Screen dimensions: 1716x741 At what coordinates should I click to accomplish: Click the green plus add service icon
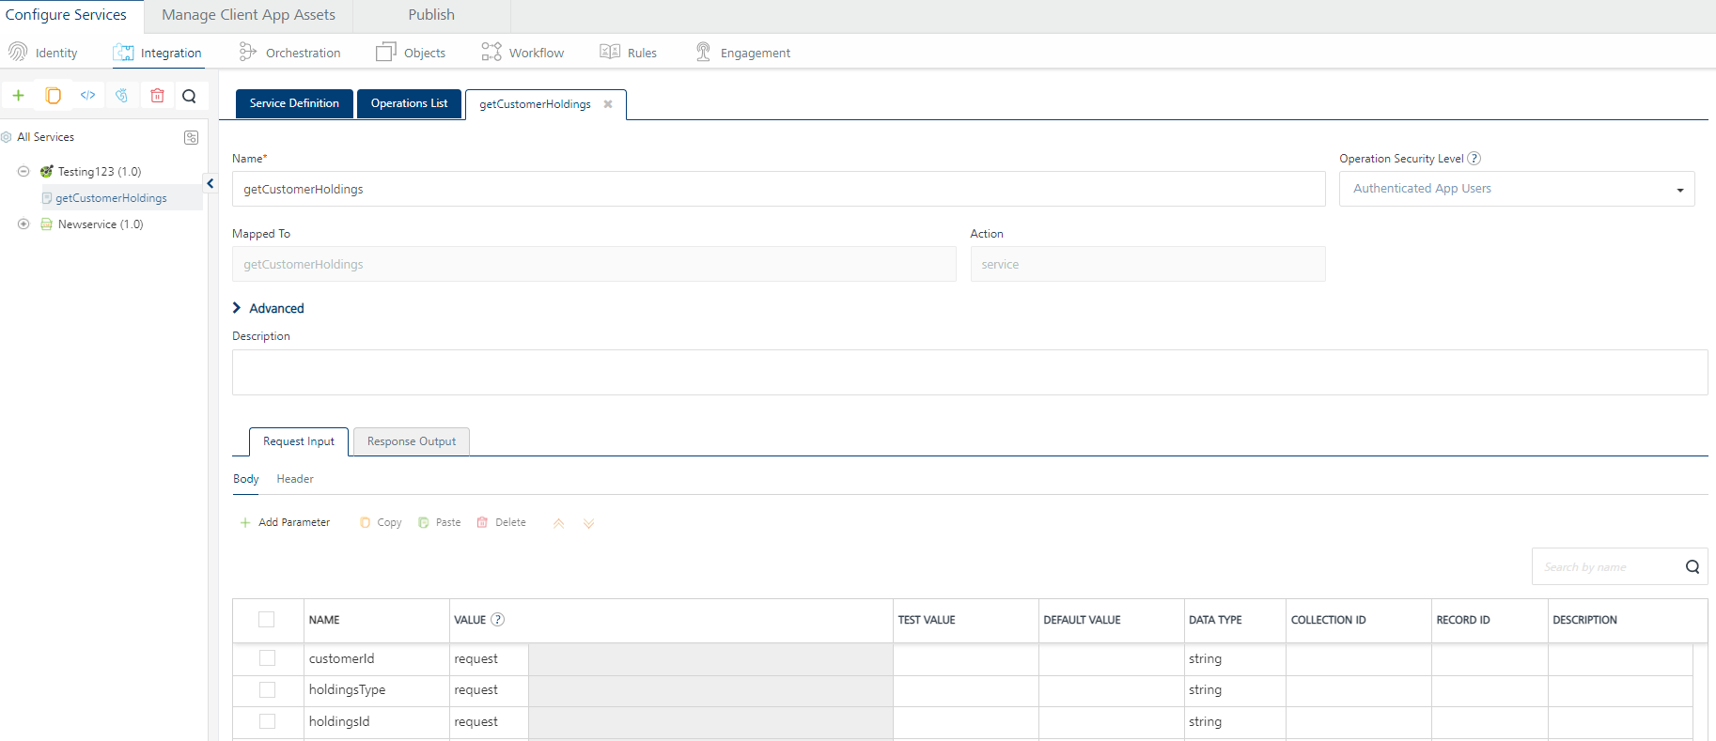pyautogui.click(x=18, y=95)
